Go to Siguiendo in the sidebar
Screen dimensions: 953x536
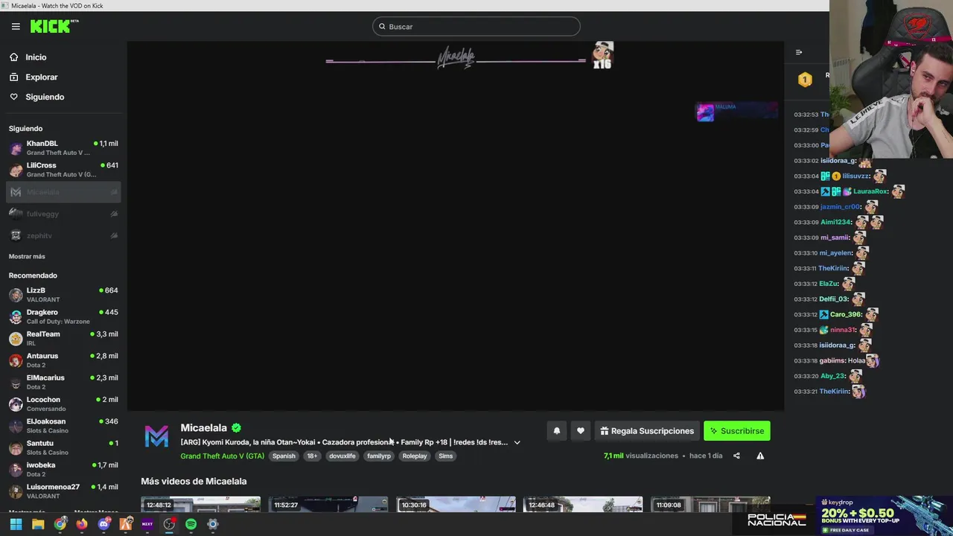point(45,97)
